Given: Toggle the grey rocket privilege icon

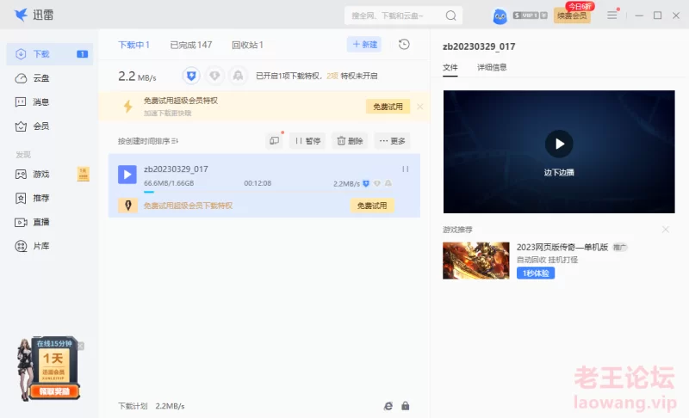Looking at the screenshot, I should coord(238,76).
